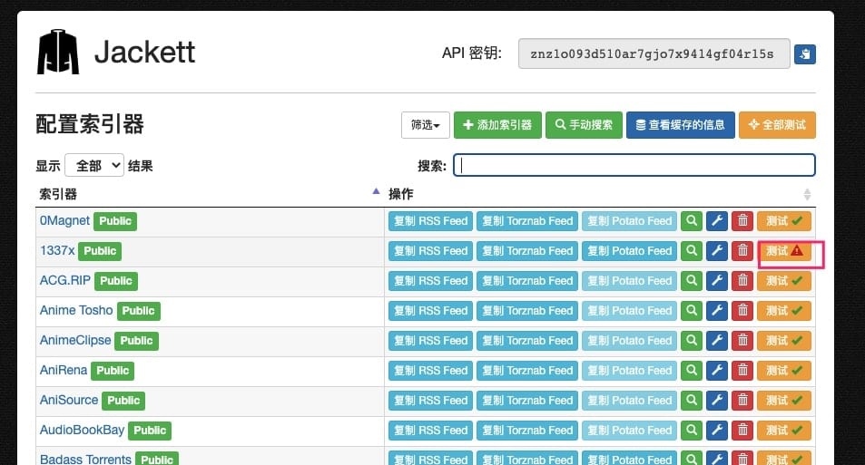This screenshot has width=865, height=465.
Task: Copy RSS Feed for AudioBookBay
Action: [430, 431]
